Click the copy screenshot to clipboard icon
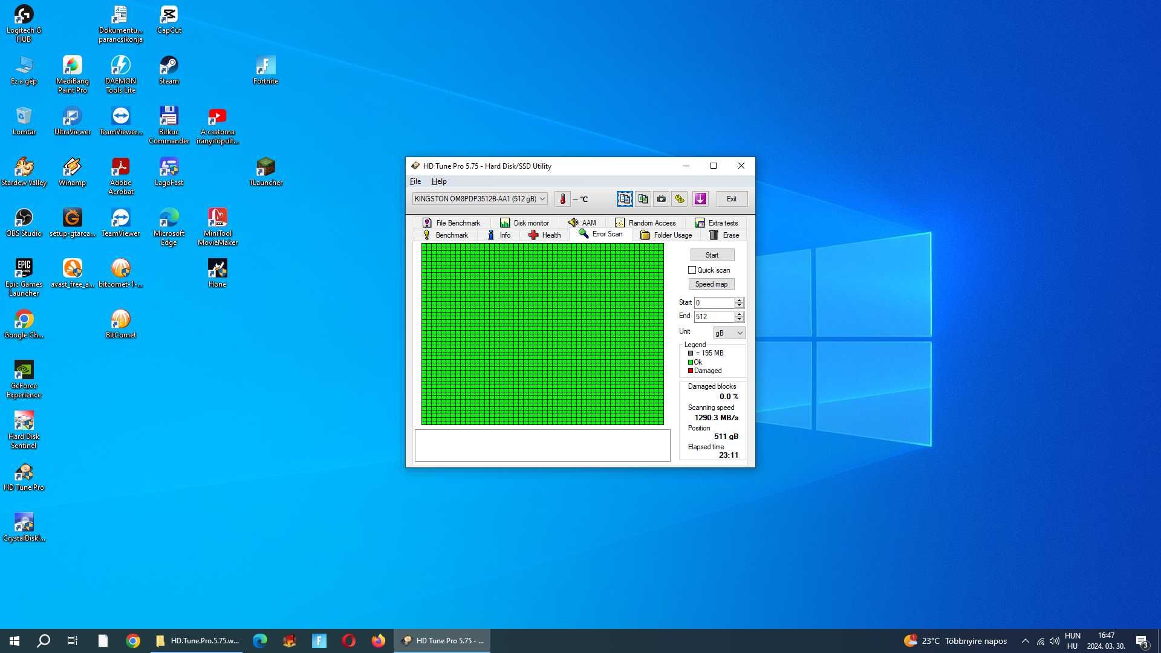Viewport: 1161px width, 653px height. coord(643,199)
